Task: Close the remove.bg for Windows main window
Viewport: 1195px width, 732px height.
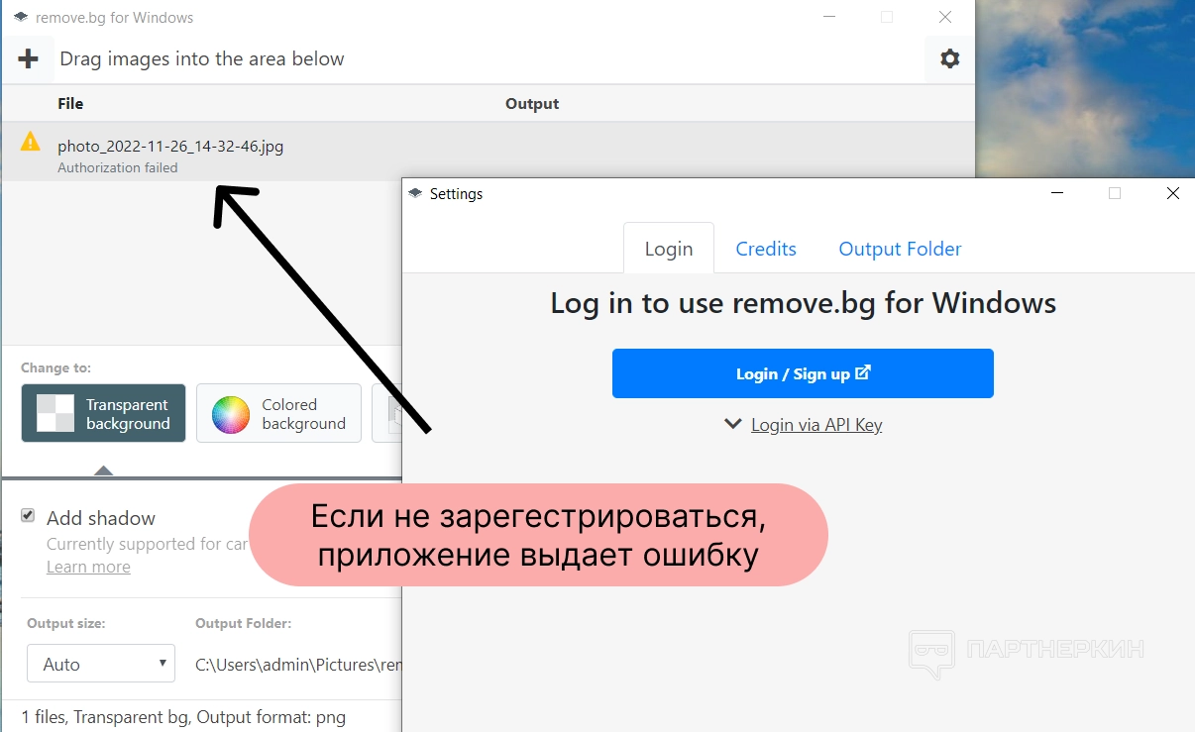Action: pyautogui.click(x=945, y=17)
